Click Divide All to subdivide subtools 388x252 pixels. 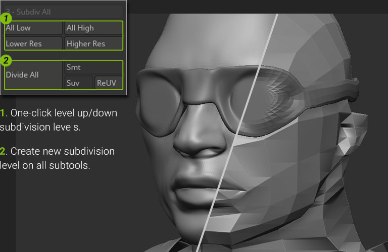(x=33, y=75)
